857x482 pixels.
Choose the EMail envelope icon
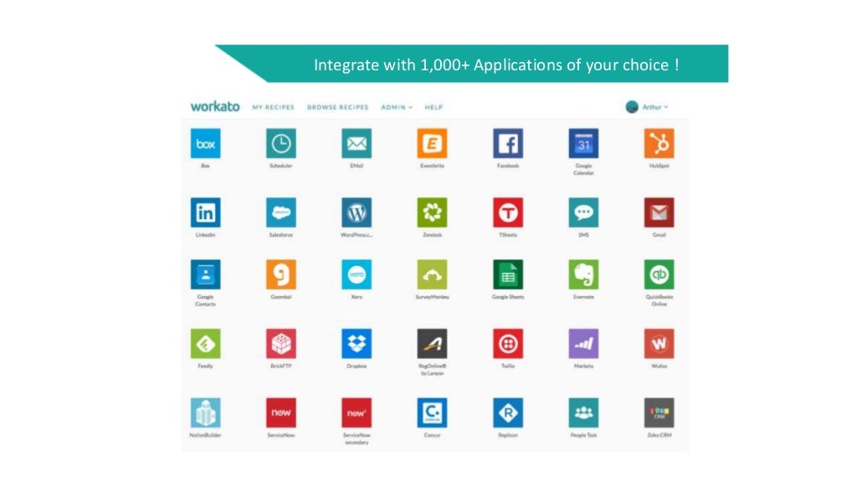click(357, 143)
